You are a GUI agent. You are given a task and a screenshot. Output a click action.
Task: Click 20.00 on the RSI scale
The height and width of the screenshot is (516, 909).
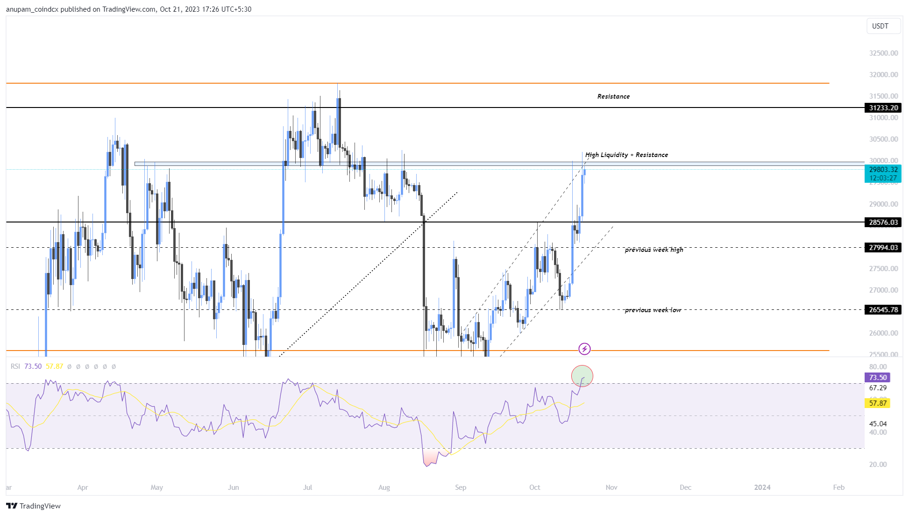tap(878, 465)
